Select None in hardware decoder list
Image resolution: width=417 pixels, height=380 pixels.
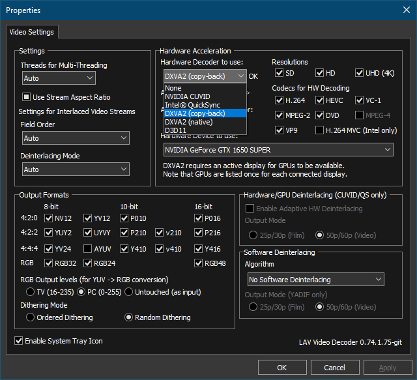pos(205,88)
